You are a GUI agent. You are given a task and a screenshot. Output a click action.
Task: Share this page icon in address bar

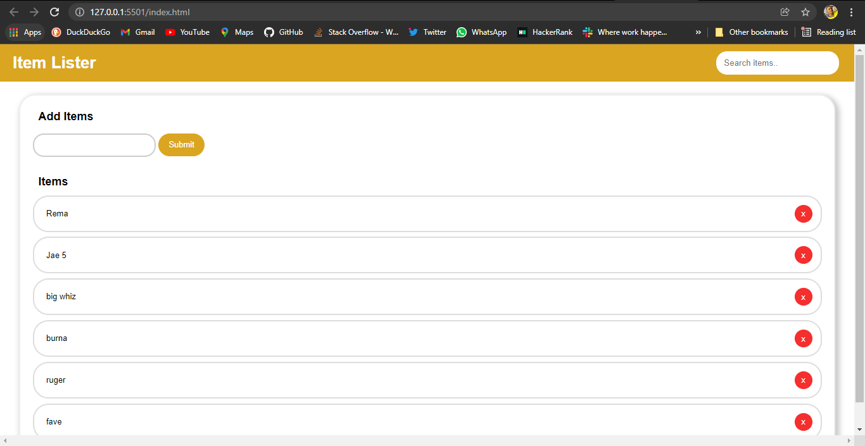click(785, 12)
